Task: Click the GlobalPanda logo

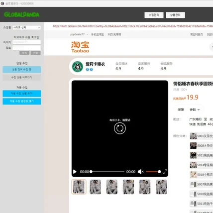Action: pos(21,14)
